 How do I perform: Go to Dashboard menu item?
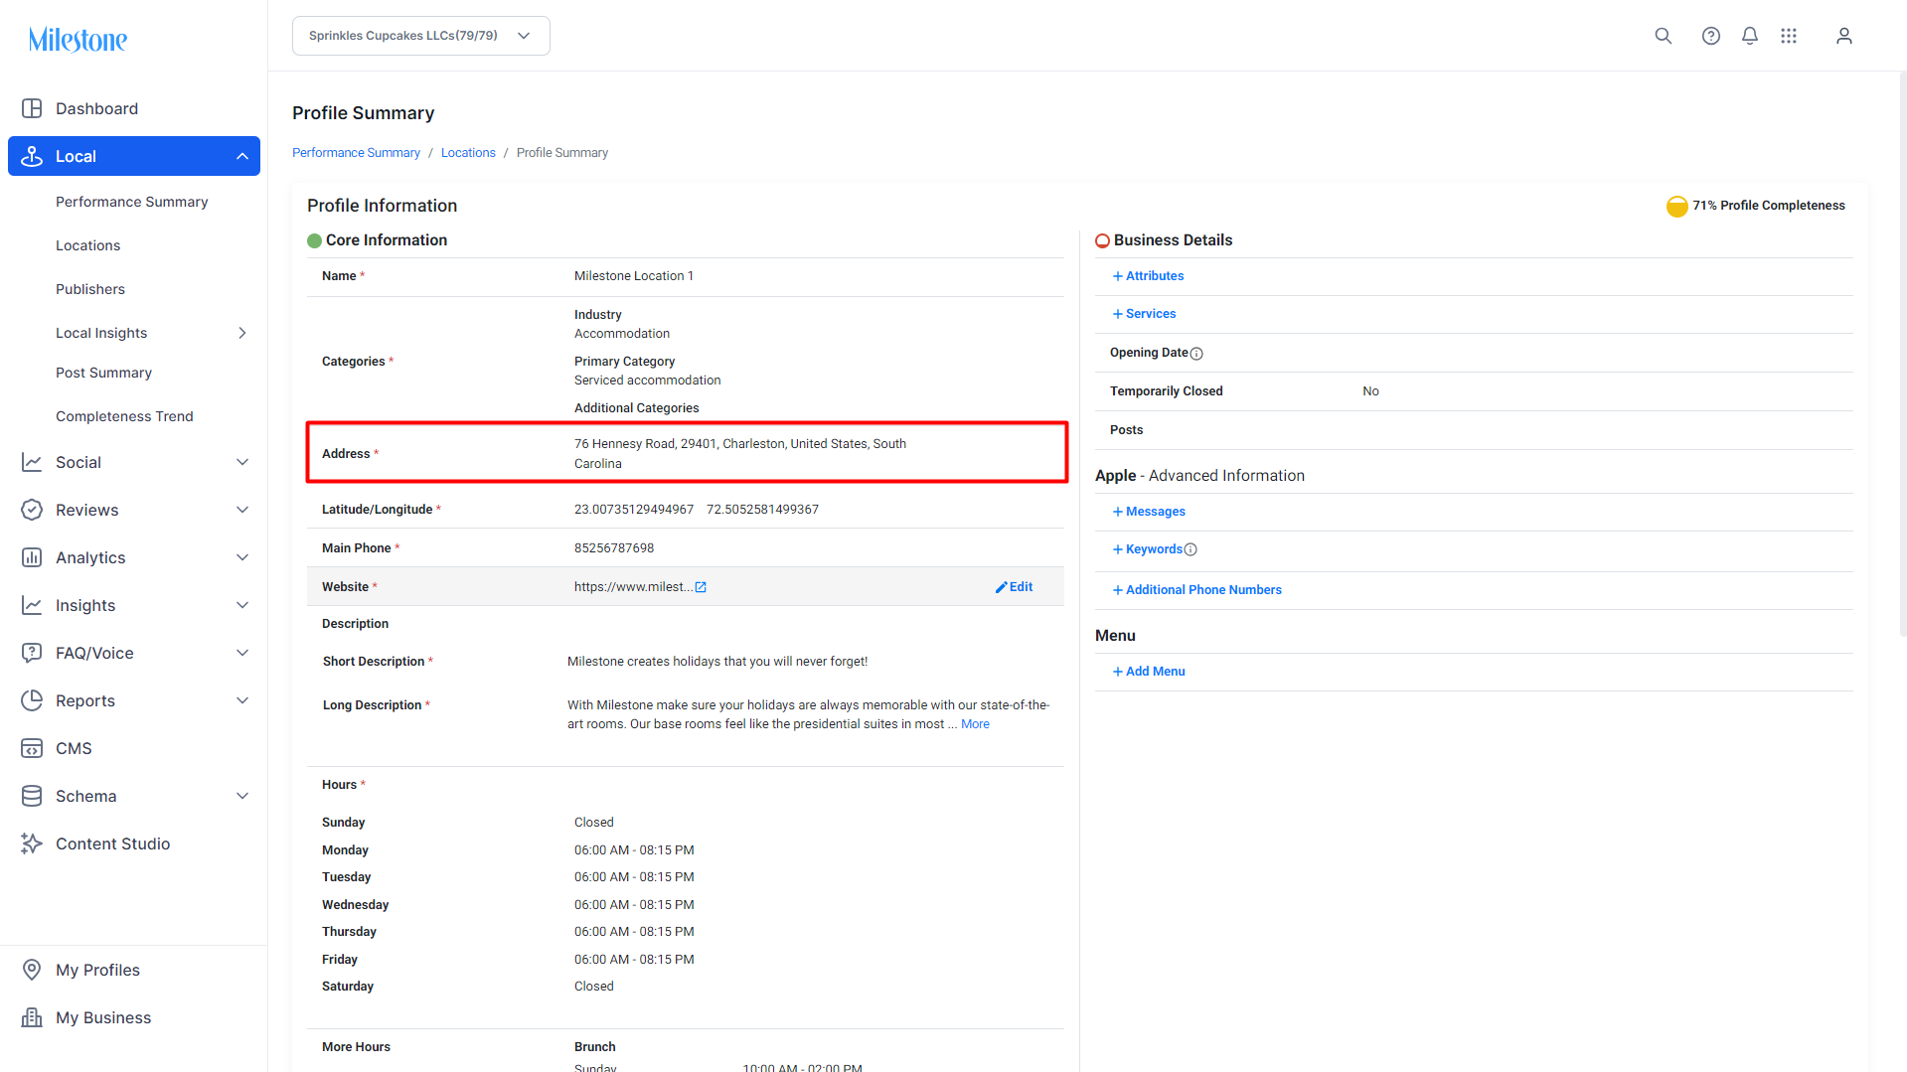coord(96,108)
